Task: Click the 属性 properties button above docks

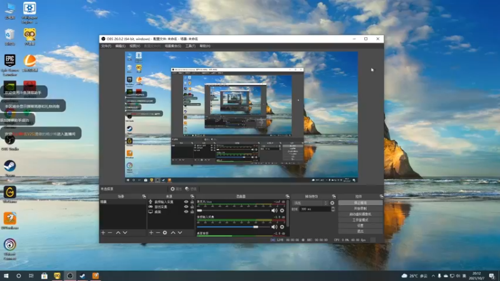Action: coord(176,189)
